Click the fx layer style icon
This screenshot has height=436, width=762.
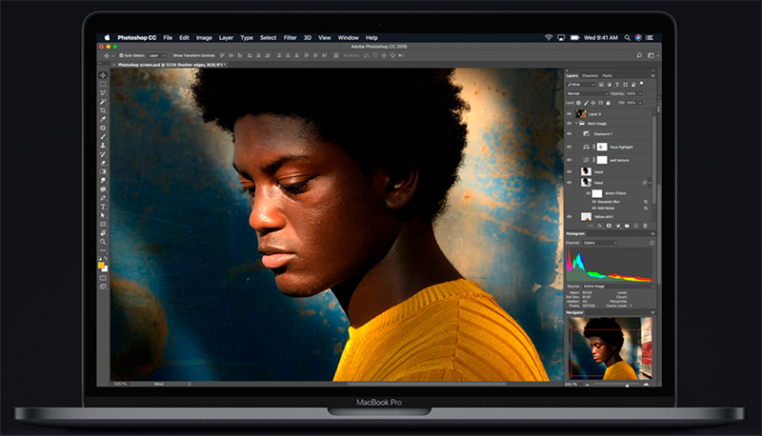599,226
